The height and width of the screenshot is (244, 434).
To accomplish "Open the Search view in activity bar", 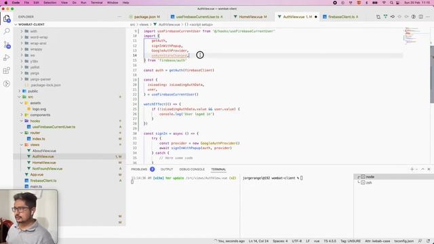I will pyautogui.click(x=7, y=31).
